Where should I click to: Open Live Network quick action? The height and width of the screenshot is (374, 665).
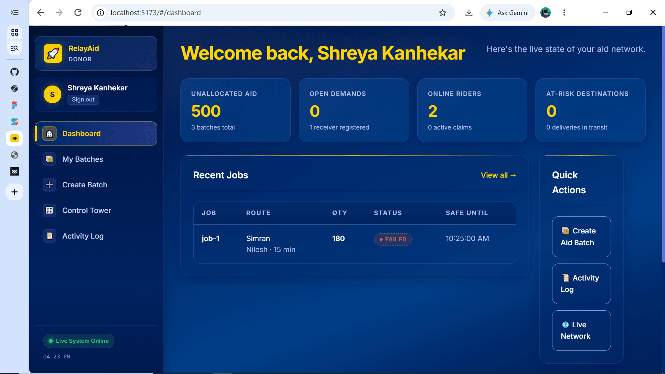pyautogui.click(x=581, y=330)
